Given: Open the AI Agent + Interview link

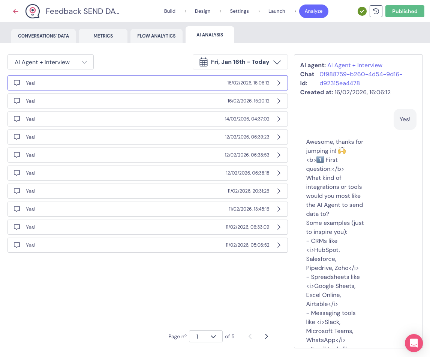Looking at the screenshot, I should click(355, 65).
